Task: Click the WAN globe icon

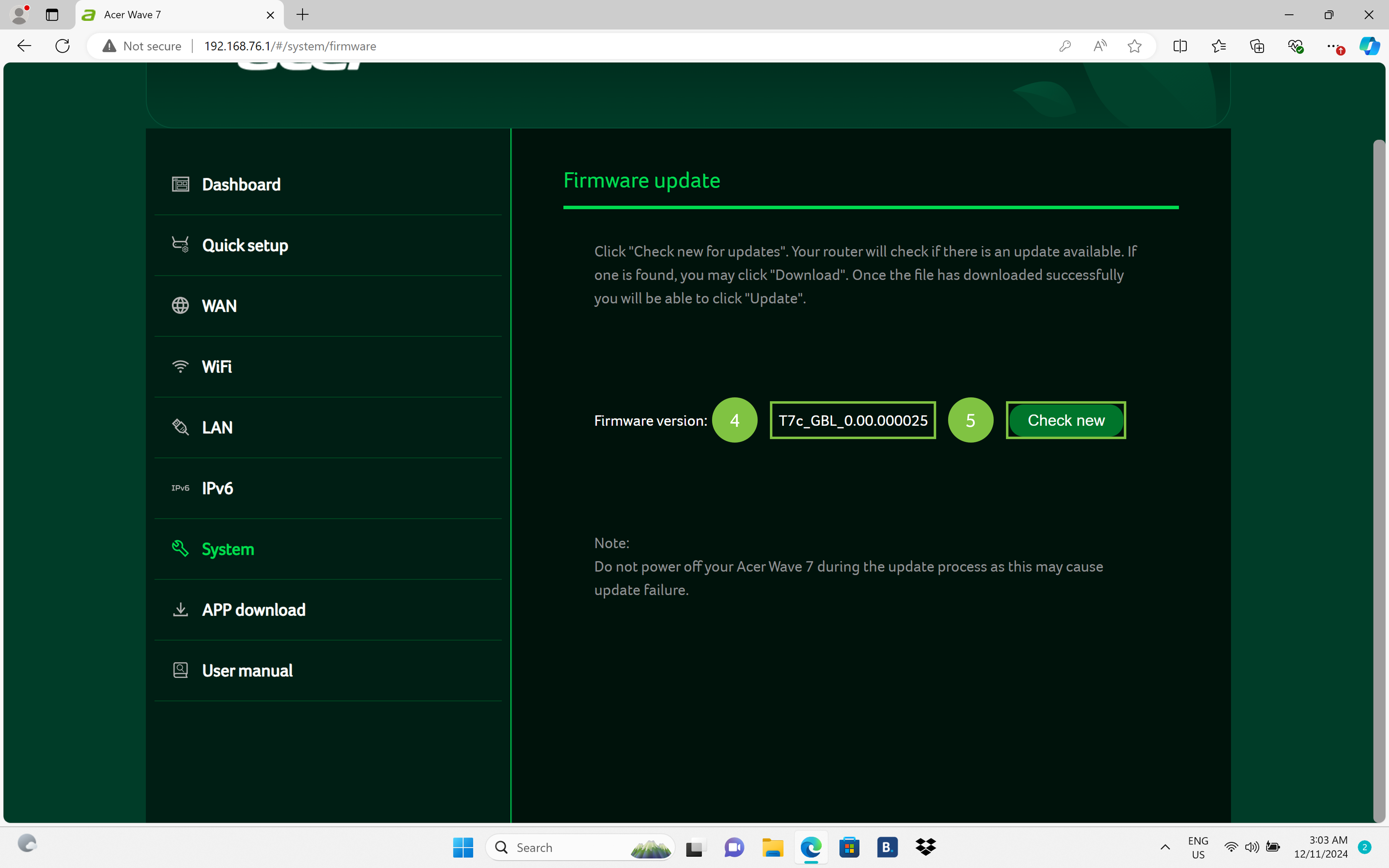Action: [x=180, y=305]
